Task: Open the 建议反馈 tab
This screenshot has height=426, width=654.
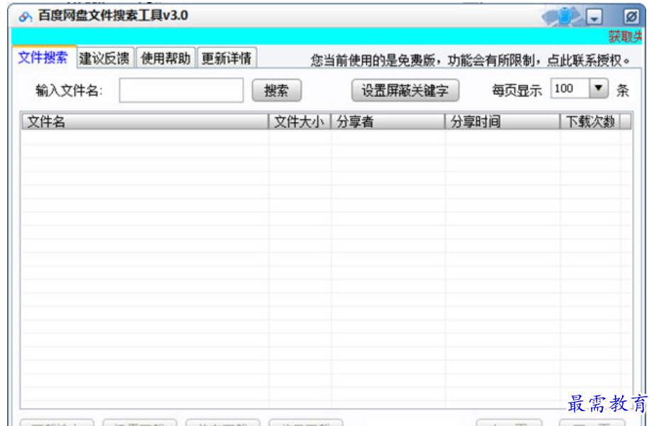Action: [x=105, y=58]
